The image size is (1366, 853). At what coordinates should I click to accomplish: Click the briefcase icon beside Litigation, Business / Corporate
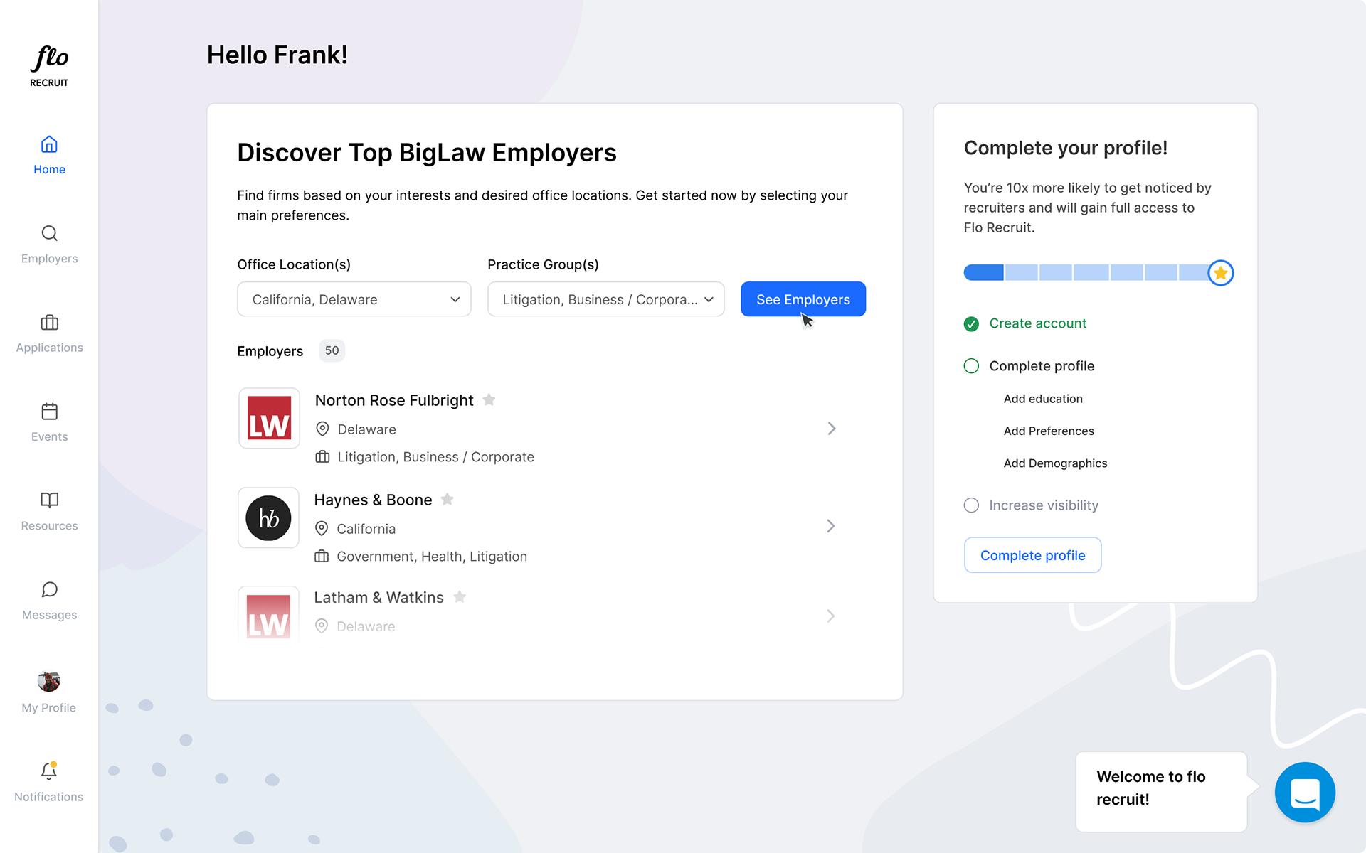[322, 456]
